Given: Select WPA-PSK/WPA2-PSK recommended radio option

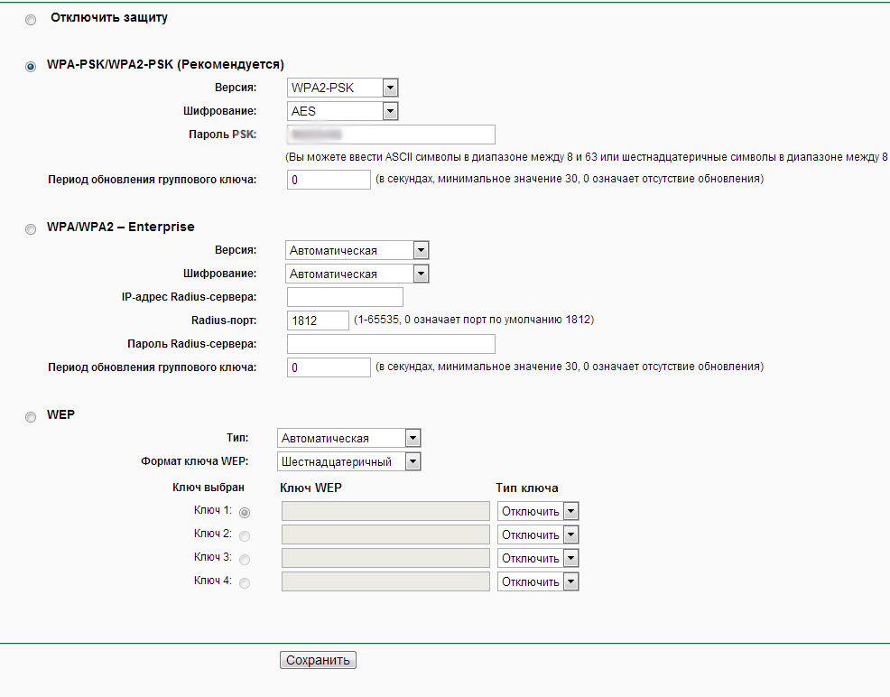Looking at the screenshot, I should (x=31, y=67).
